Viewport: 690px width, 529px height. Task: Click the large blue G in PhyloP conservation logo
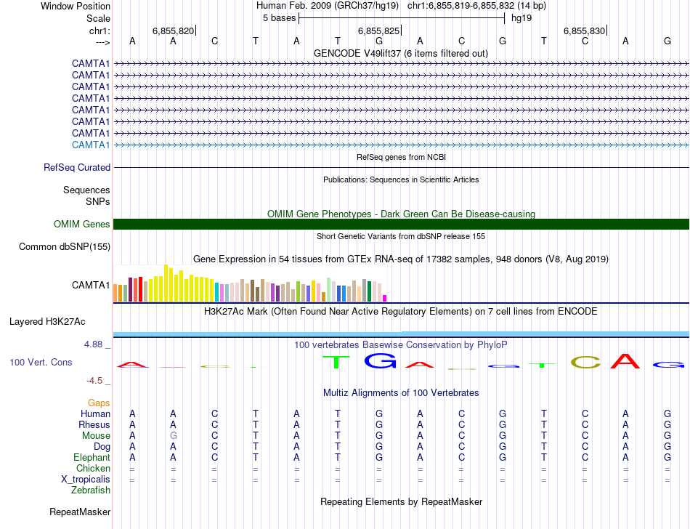379,360
